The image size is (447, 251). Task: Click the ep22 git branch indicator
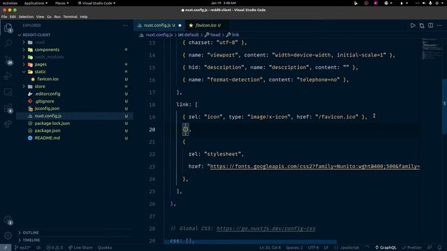click(x=22, y=248)
